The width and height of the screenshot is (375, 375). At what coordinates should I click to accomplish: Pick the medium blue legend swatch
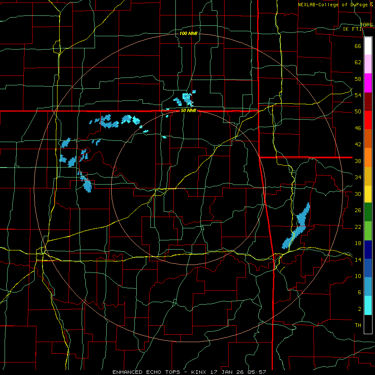368,268
